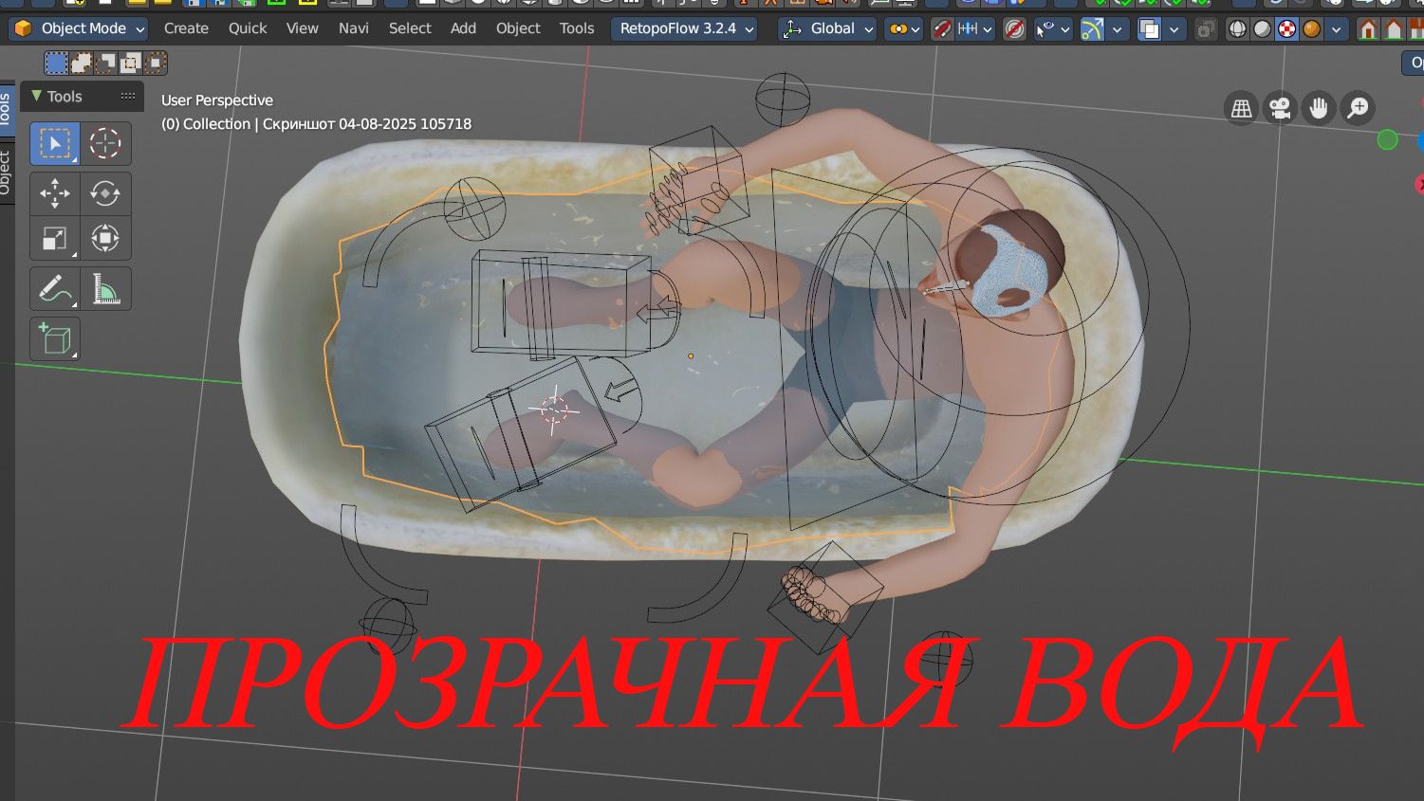Switch to Solid viewport shading
Image resolution: width=1424 pixels, height=801 pixels.
1262,29
